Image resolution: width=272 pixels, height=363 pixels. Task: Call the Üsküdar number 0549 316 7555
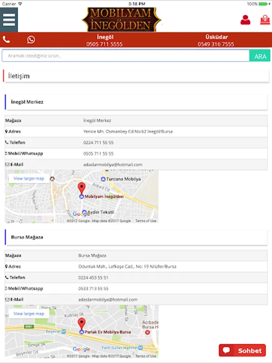(x=216, y=44)
